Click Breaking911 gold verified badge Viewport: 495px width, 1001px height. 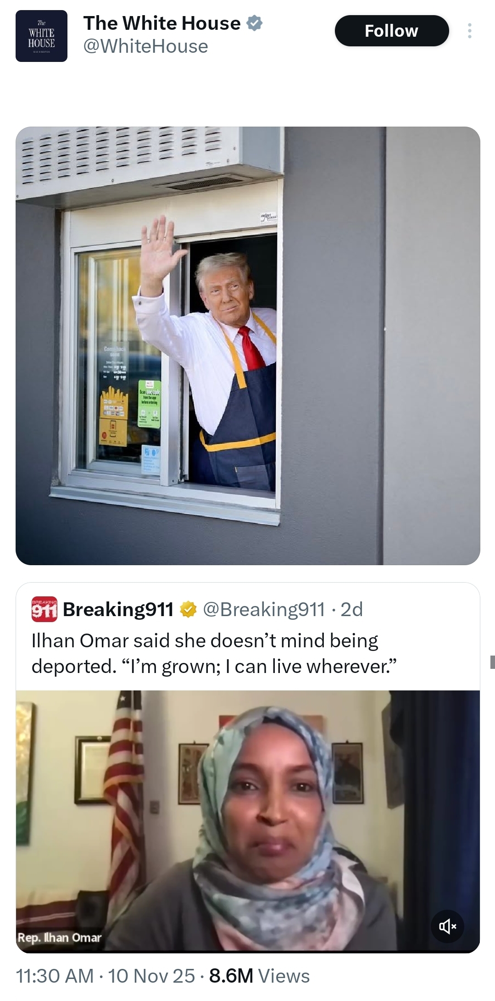point(188,610)
